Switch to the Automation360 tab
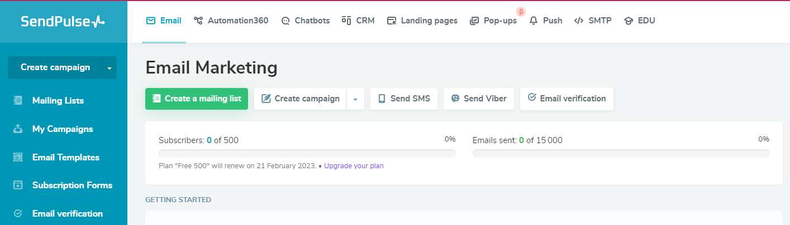Image resolution: width=790 pixels, height=225 pixels. pos(231,21)
